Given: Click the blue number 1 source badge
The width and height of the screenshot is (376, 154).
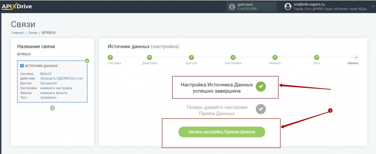Looking at the screenshot, I should pos(22,66).
